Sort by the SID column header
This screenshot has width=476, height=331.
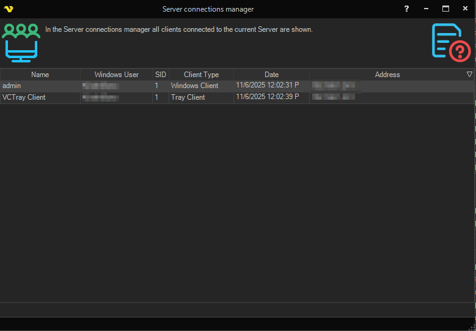click(160, 75)
